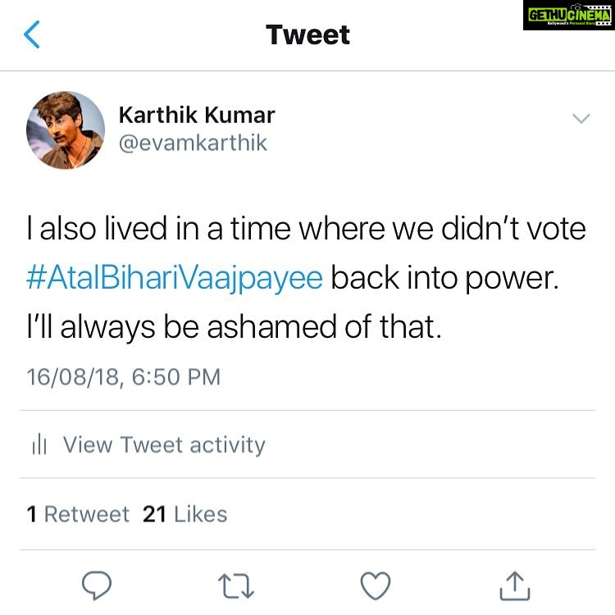
Task: Open the reply speech bubble icon
Action: [x=97, y=585]
